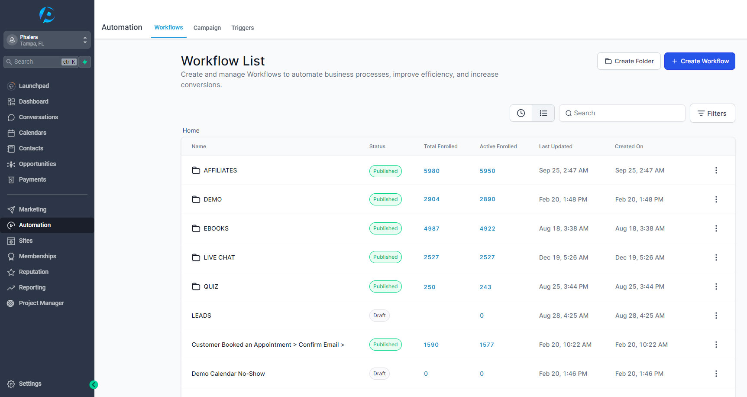Switch to recent clock view
Image resolution: width=747 pixels, height=397 pixels.
521,113
